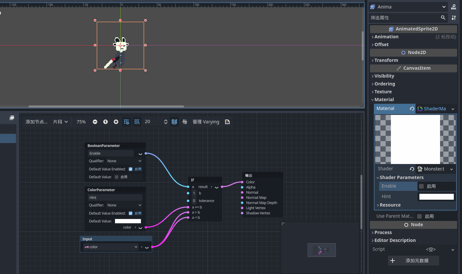462x274 pixels.
Task: Open the 片段 shader stage dropdown
Action: (x=60, y=121)
